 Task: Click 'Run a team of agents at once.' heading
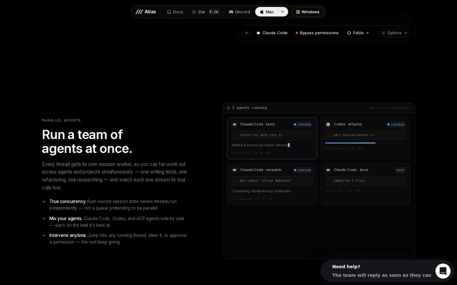[87, 141]
